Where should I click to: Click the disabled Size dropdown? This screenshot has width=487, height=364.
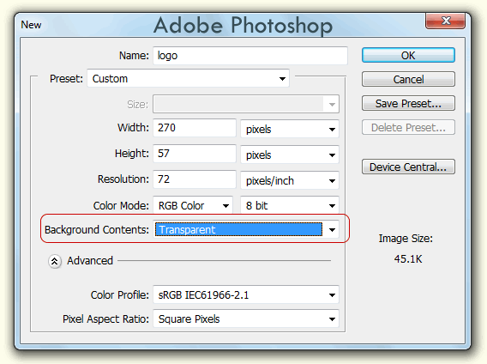246,104
